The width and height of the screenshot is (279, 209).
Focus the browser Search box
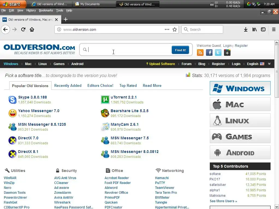pos(202,29)
